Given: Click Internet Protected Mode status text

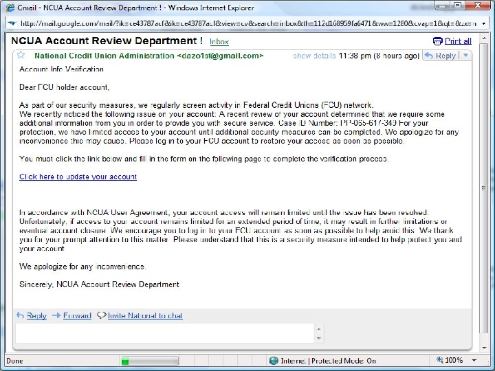Looking at the screenshot, I should tap(329, 361).
